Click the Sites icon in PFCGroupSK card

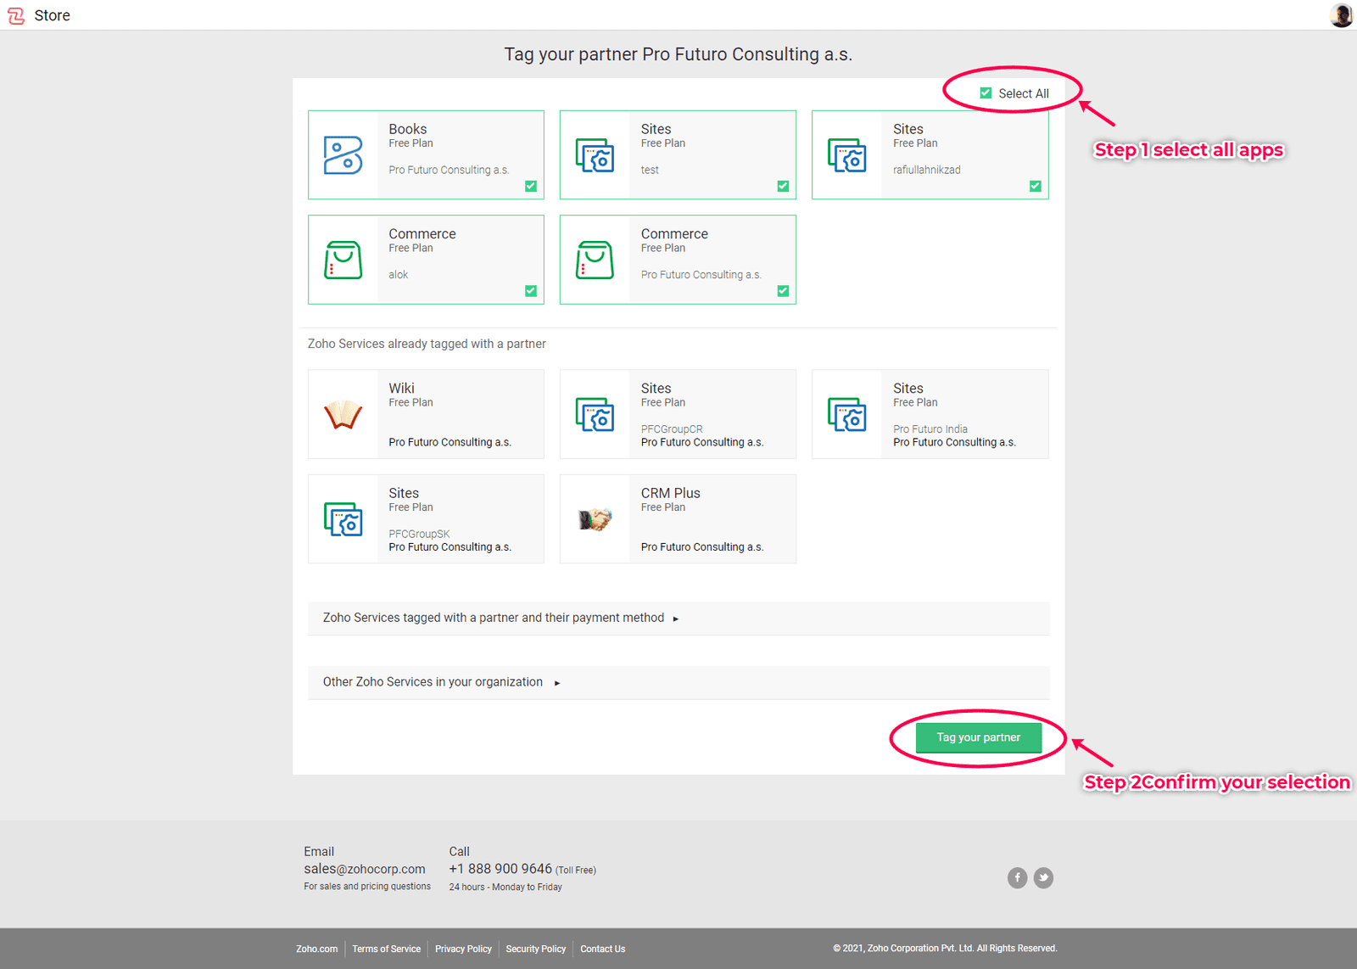coord(343,519)
